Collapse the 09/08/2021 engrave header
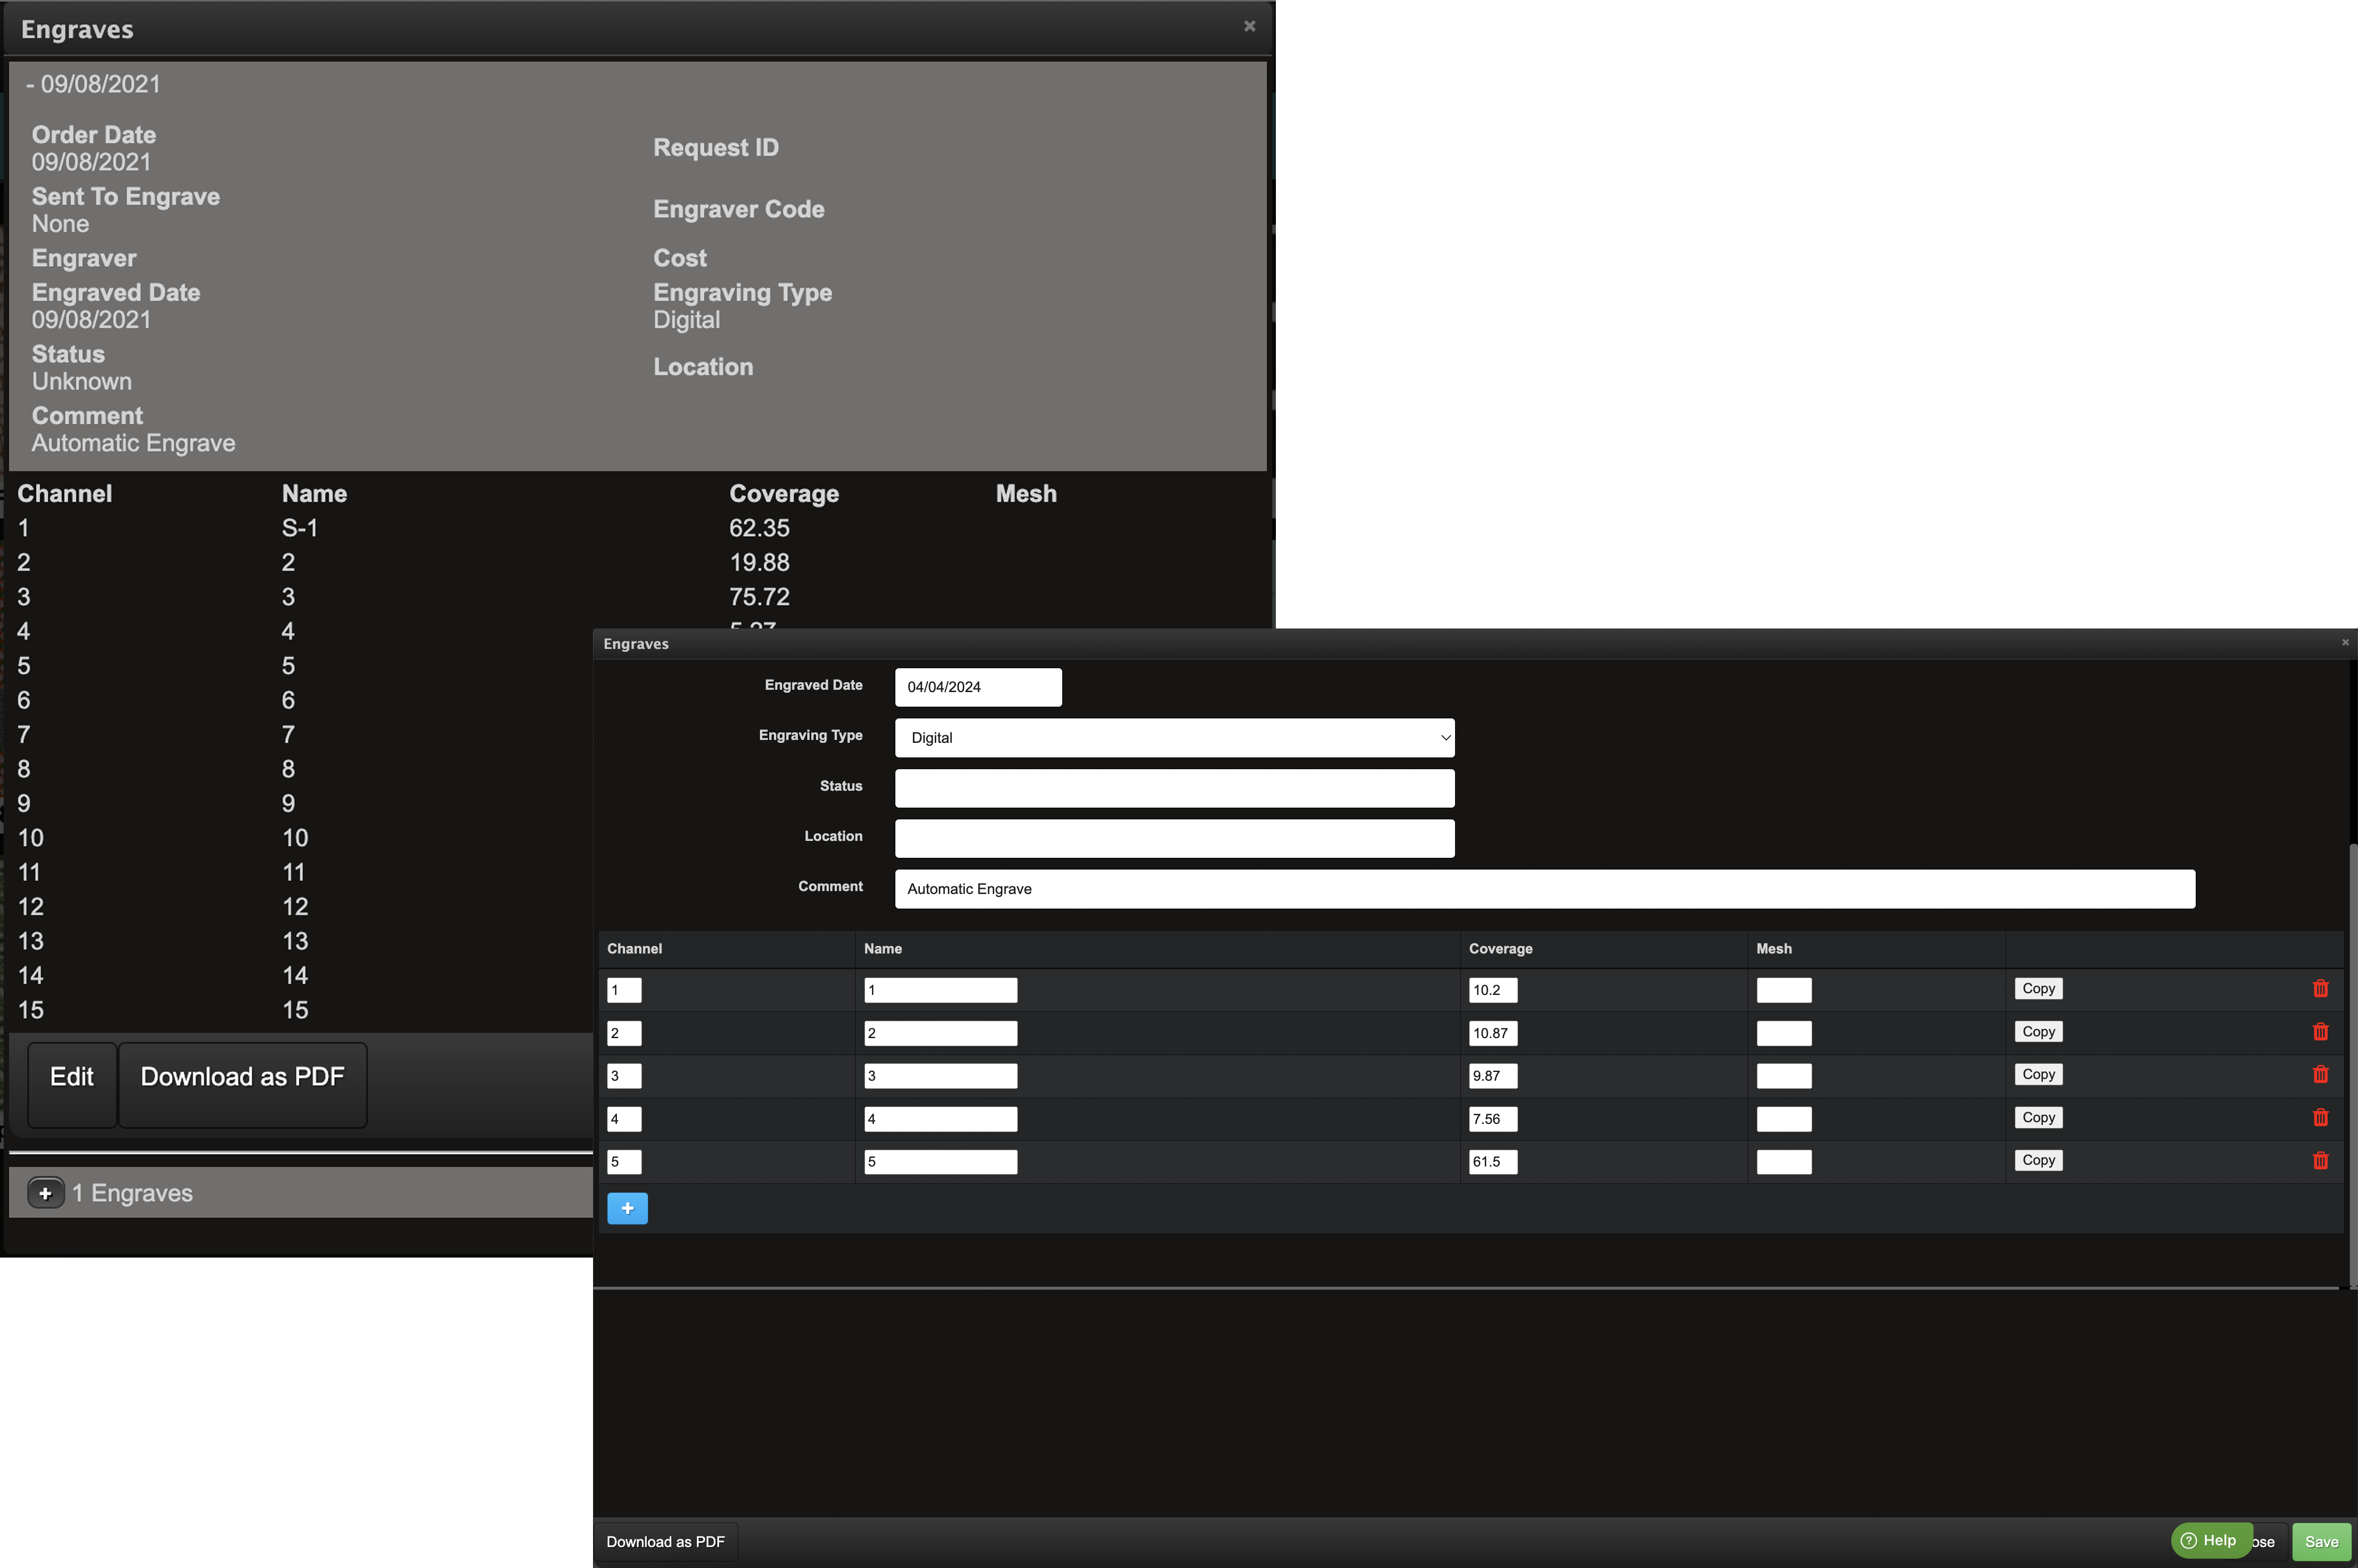 point(94,84)
